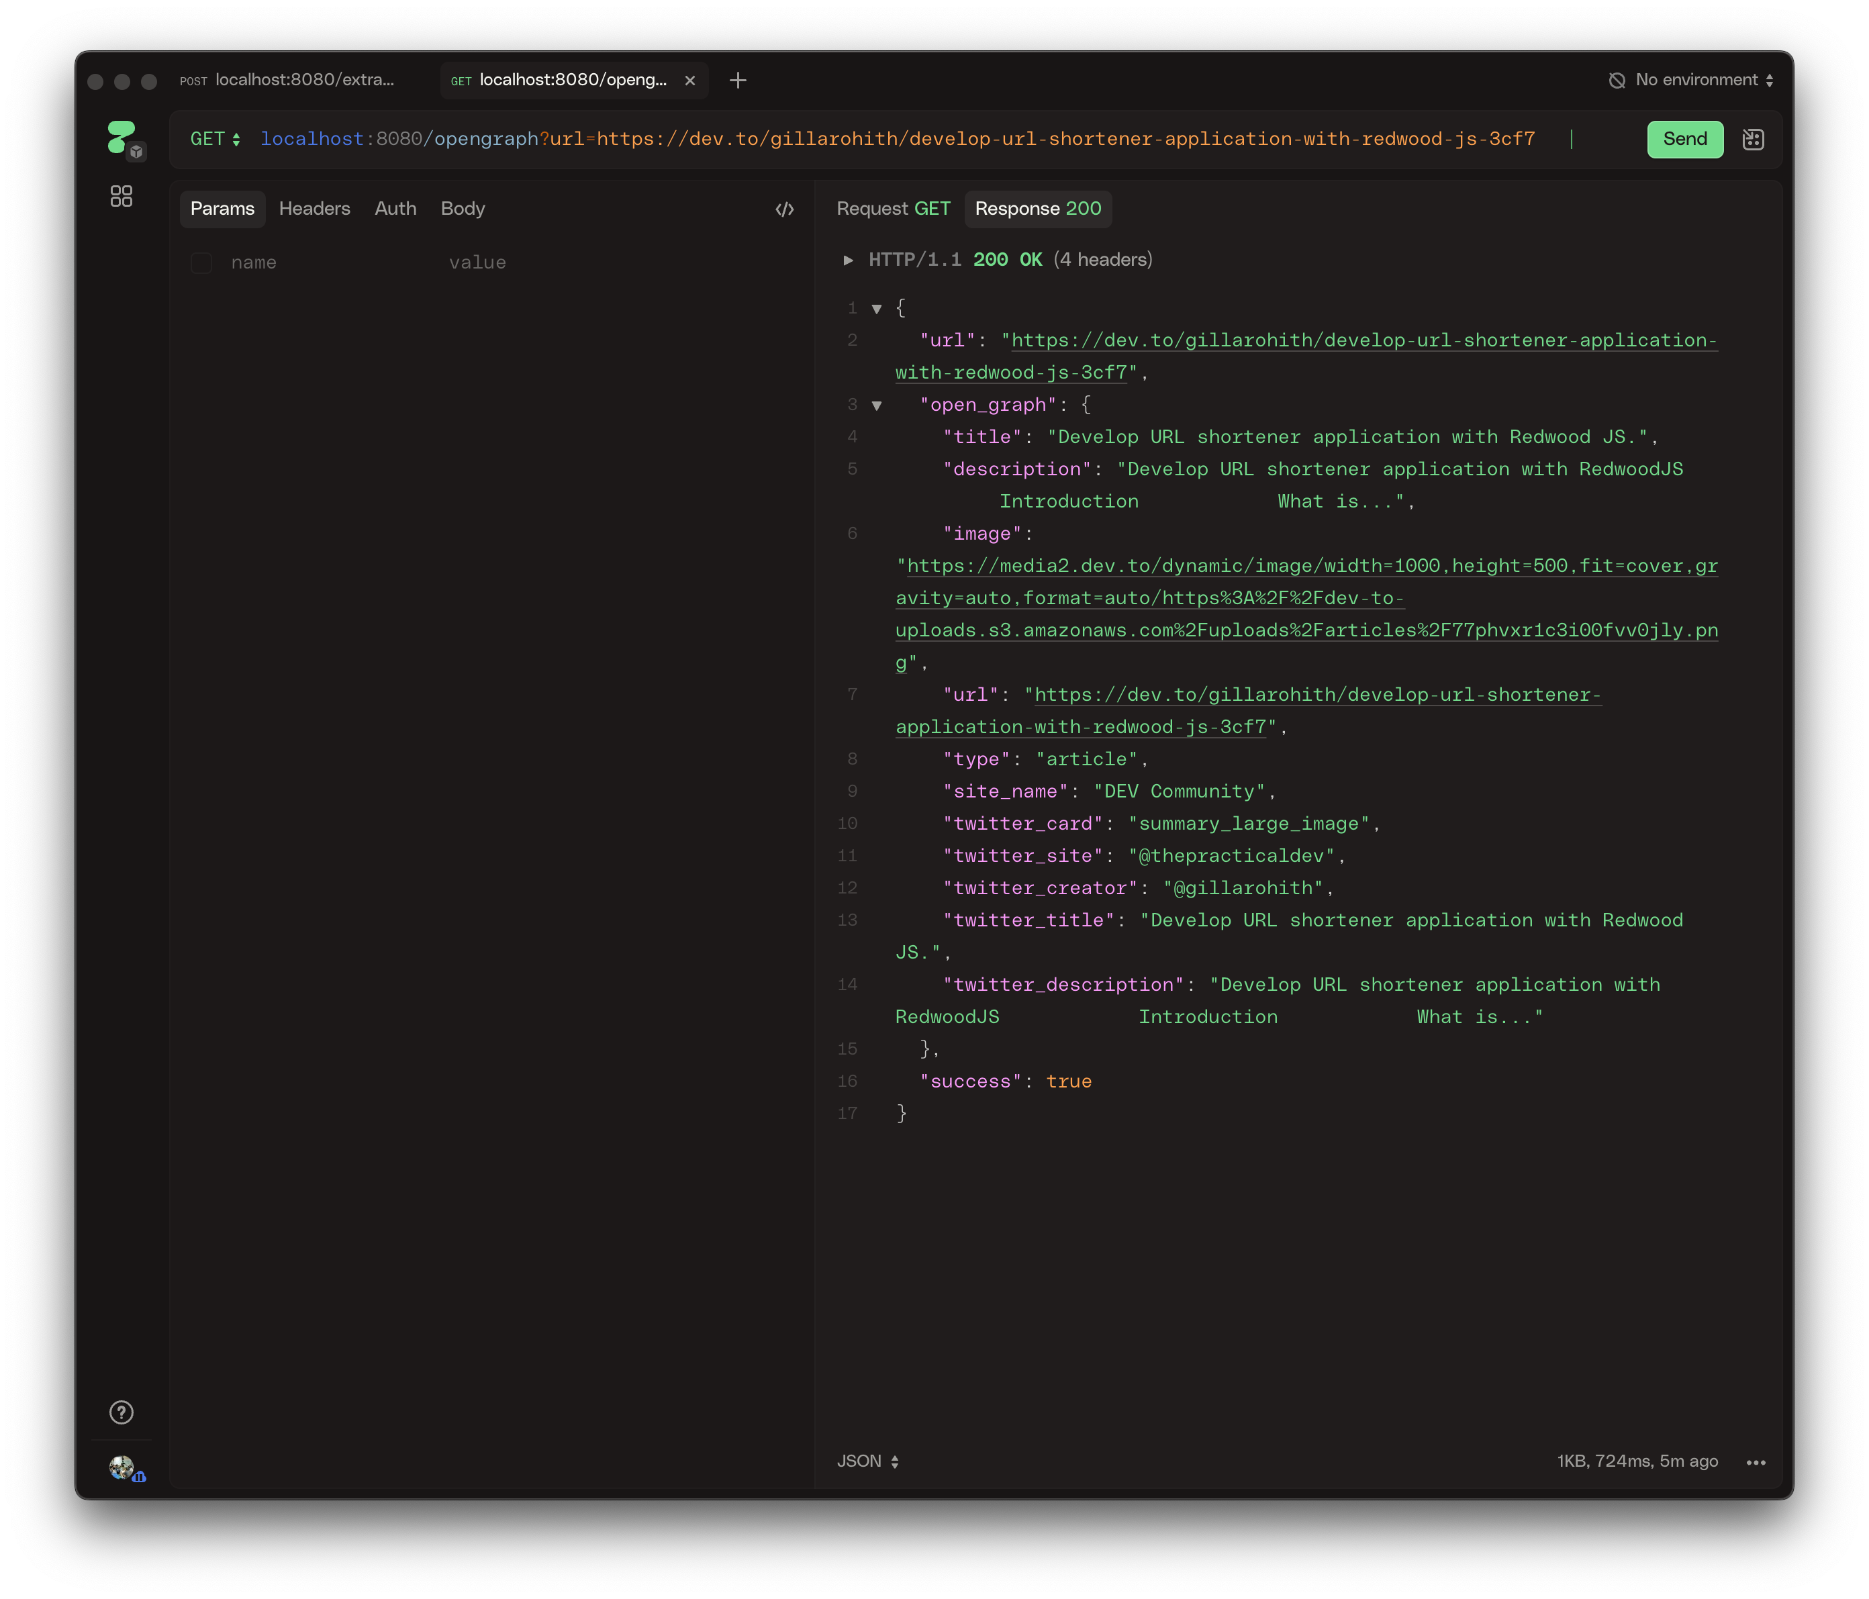
Task: Add a new request tab with plus icon
Action: click(738, 81)
